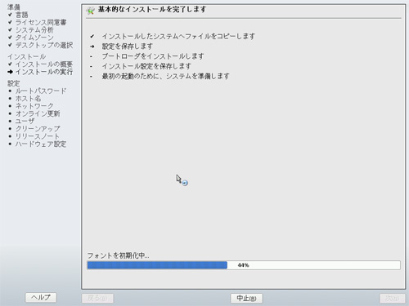Click the arrow beside 設定を保存します
The image size is (409, 306).
tap(92, 47)
